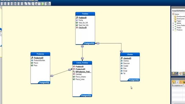Screen dimensions: 185x104
Task: Select the Analysis root label in the tree
Action: click(x=177, y=14)
